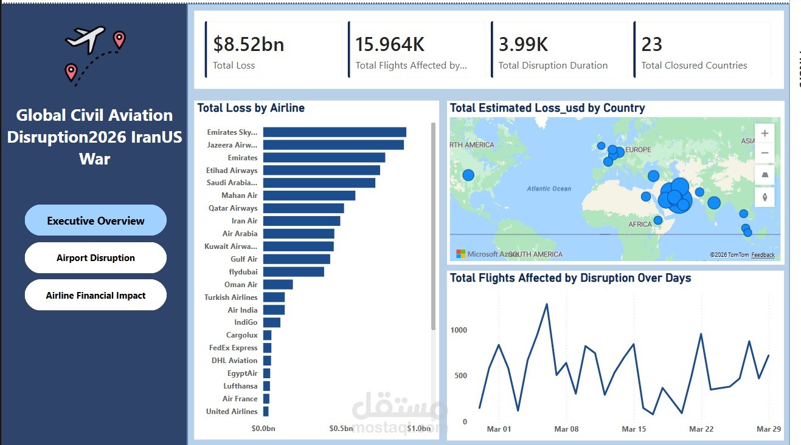Select the 23 Total Closured Countries card
The height and width of the screenshot is (445, 801).
(x=702, y=50)
